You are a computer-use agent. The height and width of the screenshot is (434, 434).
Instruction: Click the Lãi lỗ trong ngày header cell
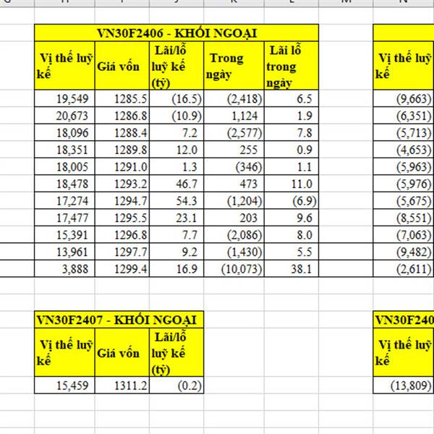click(292, 66)
